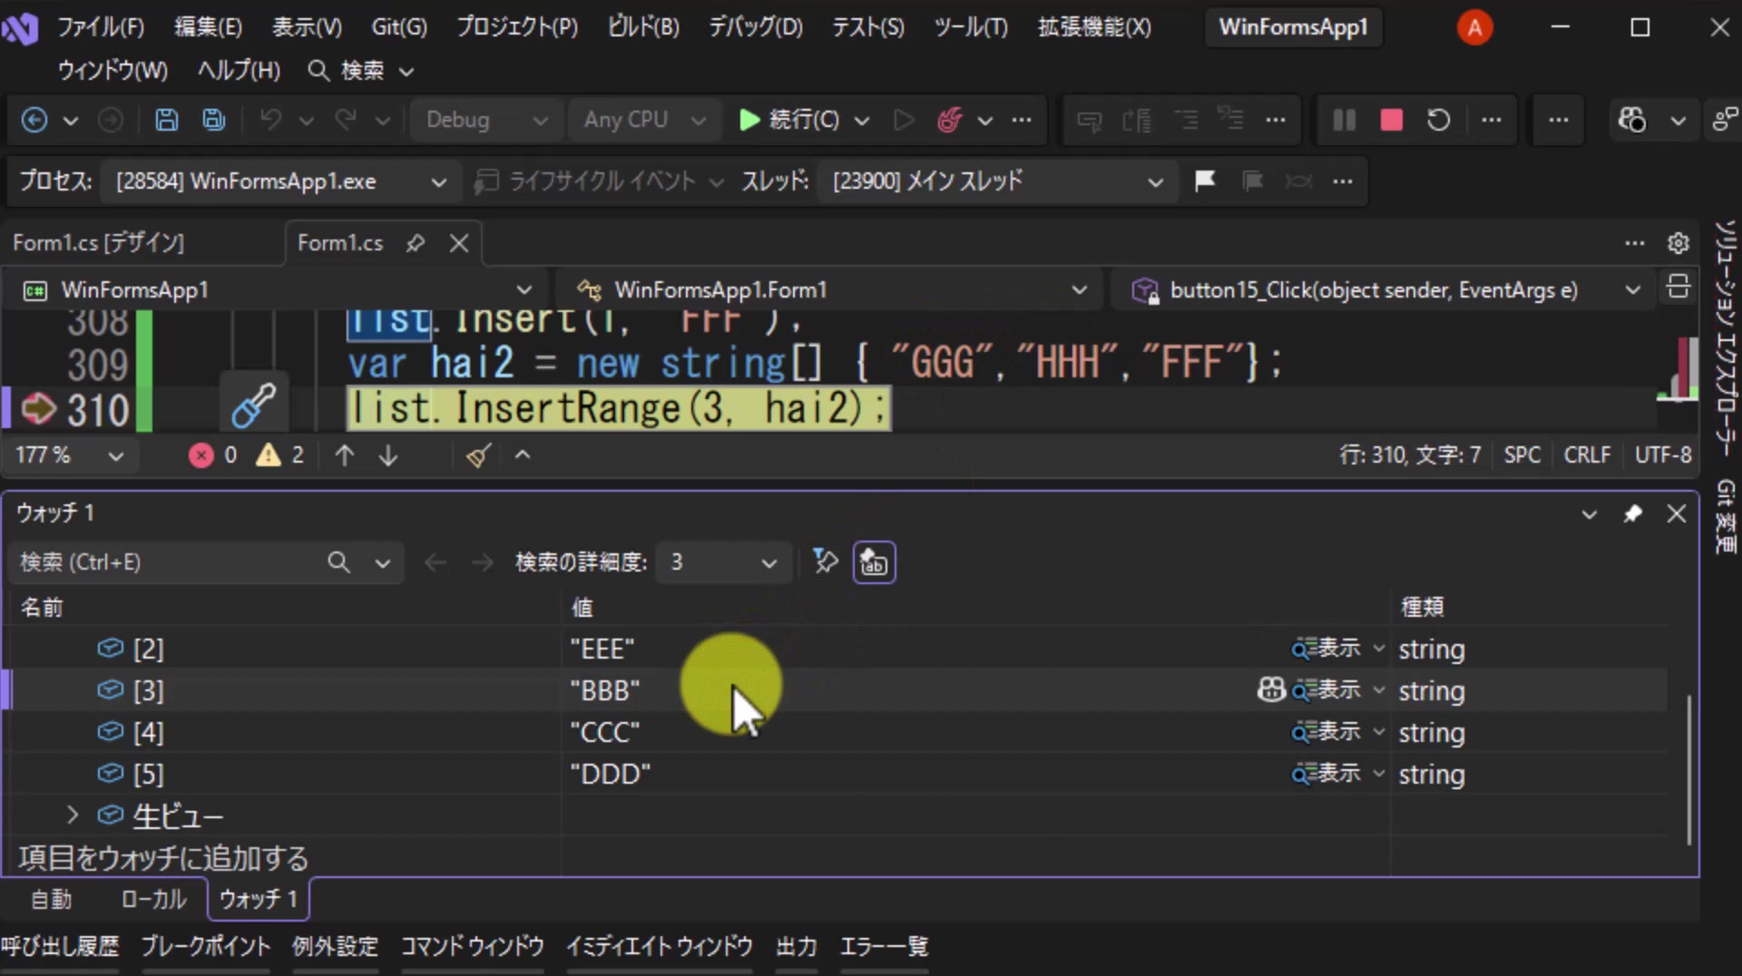This screenshot has height=976, width=1742.
Task: Click the split editor icon
Action: point(1678,288)
